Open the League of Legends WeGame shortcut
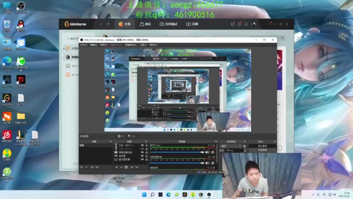Image resolution: width=353 pixels, height=199 pixels. click(21, 138)
